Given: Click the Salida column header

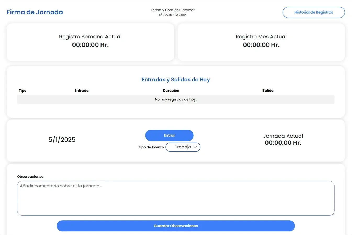Looking at the screenshot, I should (x=268, y=90).
